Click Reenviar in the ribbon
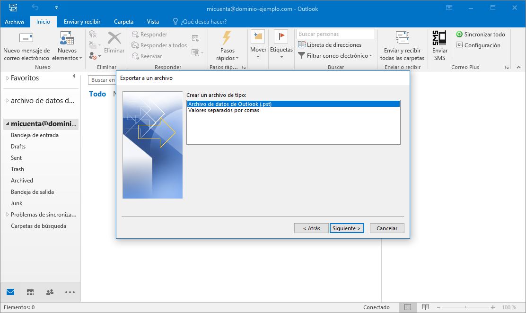 tap(147, 56)
